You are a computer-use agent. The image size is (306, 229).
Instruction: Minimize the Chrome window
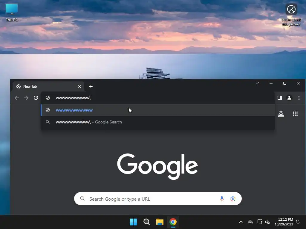point(271,83)
